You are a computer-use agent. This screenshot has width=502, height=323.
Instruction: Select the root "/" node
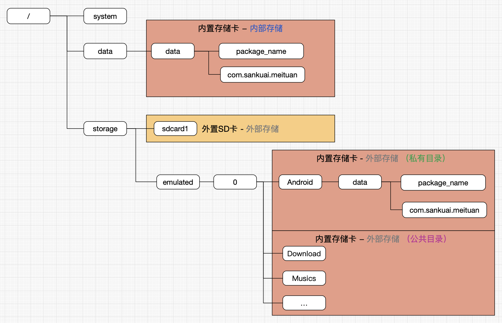(29, 16)
